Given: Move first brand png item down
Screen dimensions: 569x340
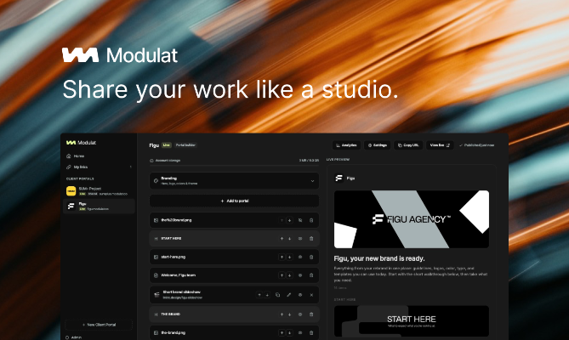Looking at the screenshot, I should point(289,220).
